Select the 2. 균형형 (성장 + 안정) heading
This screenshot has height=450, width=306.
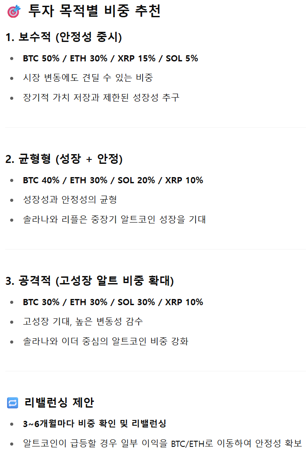tap(64, 159)
